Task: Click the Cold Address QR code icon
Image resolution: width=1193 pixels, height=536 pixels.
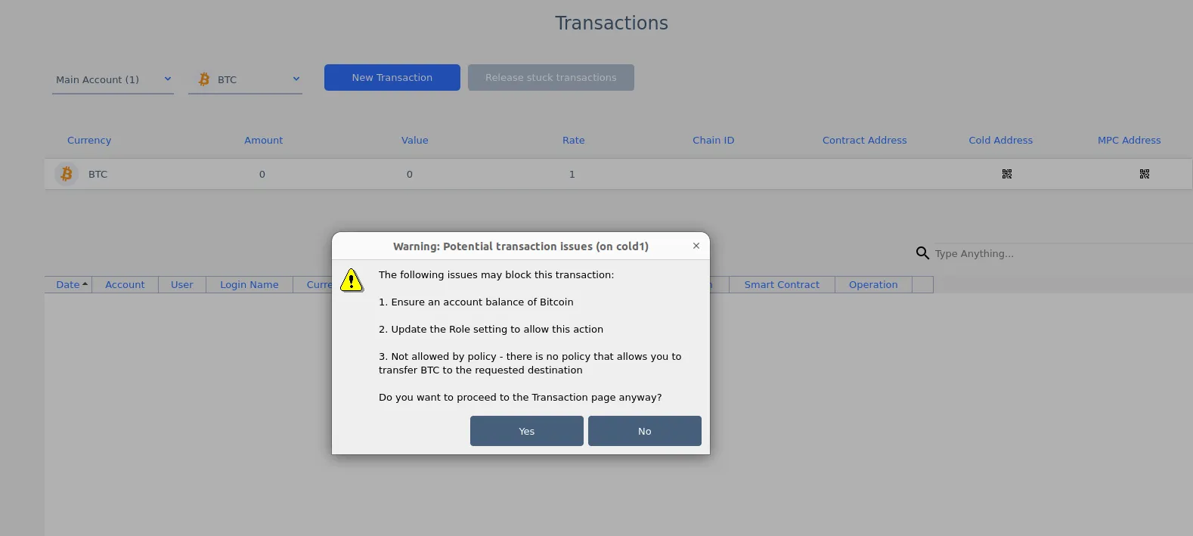Action: (x=1006, y=174)
